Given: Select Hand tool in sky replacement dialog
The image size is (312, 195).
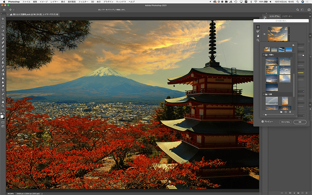Looking at the screenshot, I should (258, 36).
